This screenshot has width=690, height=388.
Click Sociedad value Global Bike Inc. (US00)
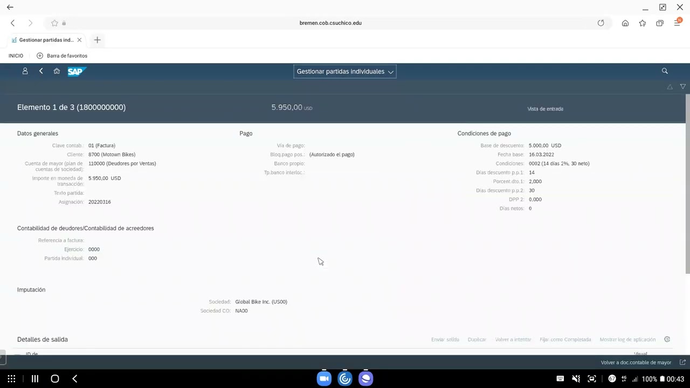point(261,302)
